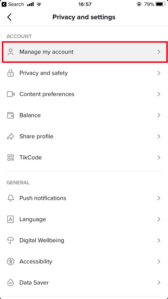Image resolution: width=168 pixels, height=299 pixels.
Task: Expand Manage my account chevron
Action: 159,52
